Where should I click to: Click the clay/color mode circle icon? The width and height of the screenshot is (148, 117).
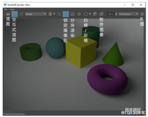tap(86, 14)
